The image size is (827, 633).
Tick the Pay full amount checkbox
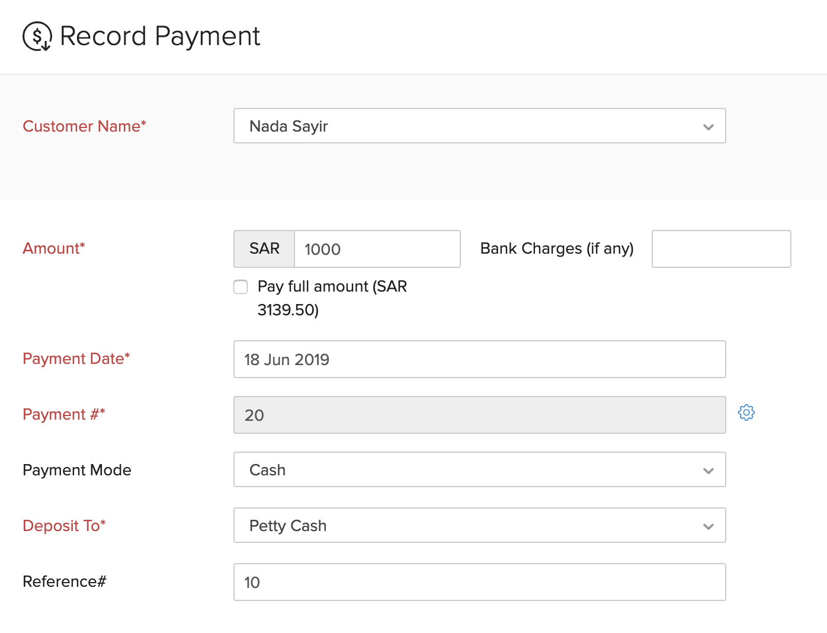click(x=241, y=287)
